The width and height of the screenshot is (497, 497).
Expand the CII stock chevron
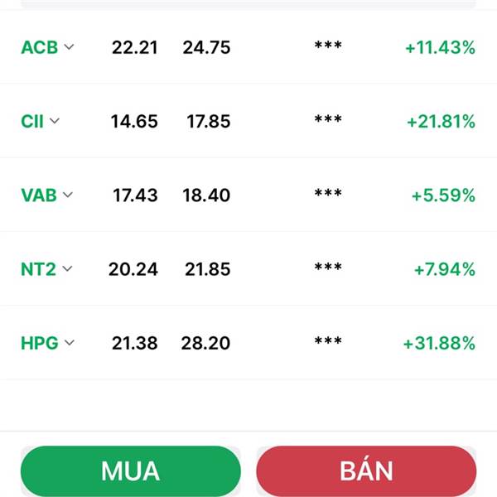click(x=55, y=121)
